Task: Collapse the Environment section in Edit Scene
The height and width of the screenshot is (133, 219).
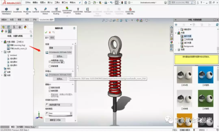Action: [73, 71]
